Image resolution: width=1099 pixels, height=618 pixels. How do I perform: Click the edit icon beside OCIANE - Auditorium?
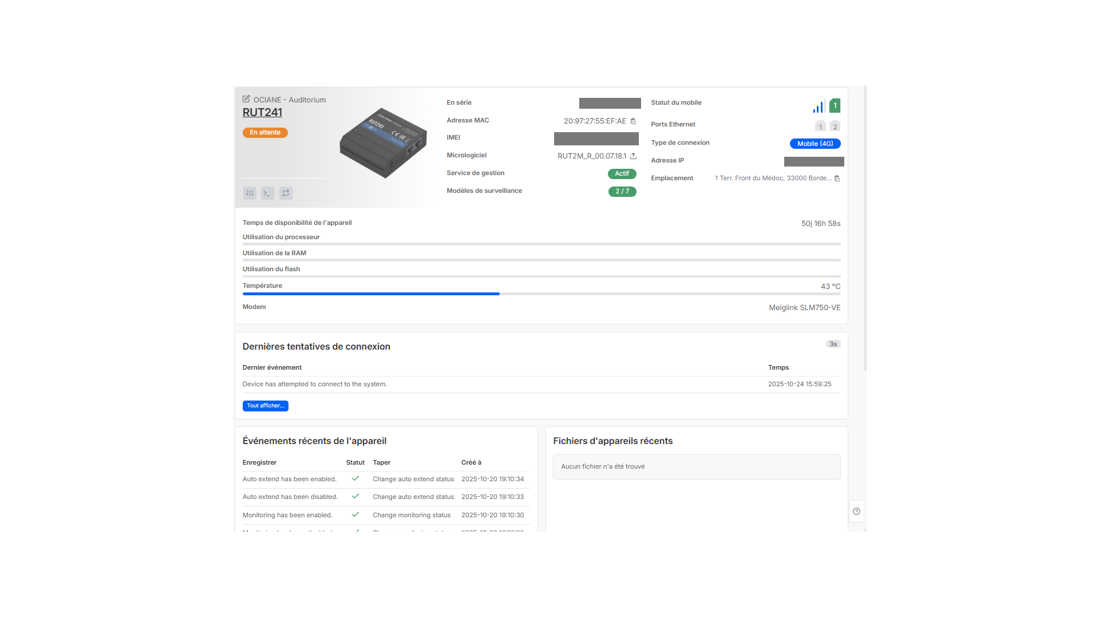pos(246,99)
